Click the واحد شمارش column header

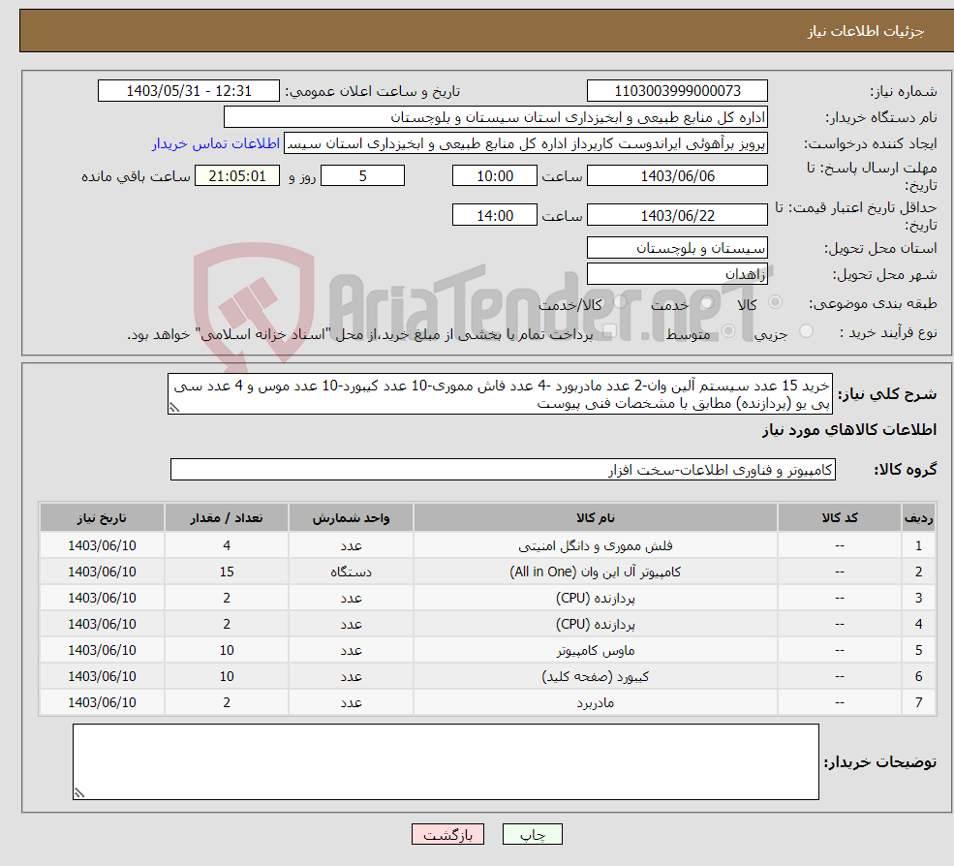point(351,518)
